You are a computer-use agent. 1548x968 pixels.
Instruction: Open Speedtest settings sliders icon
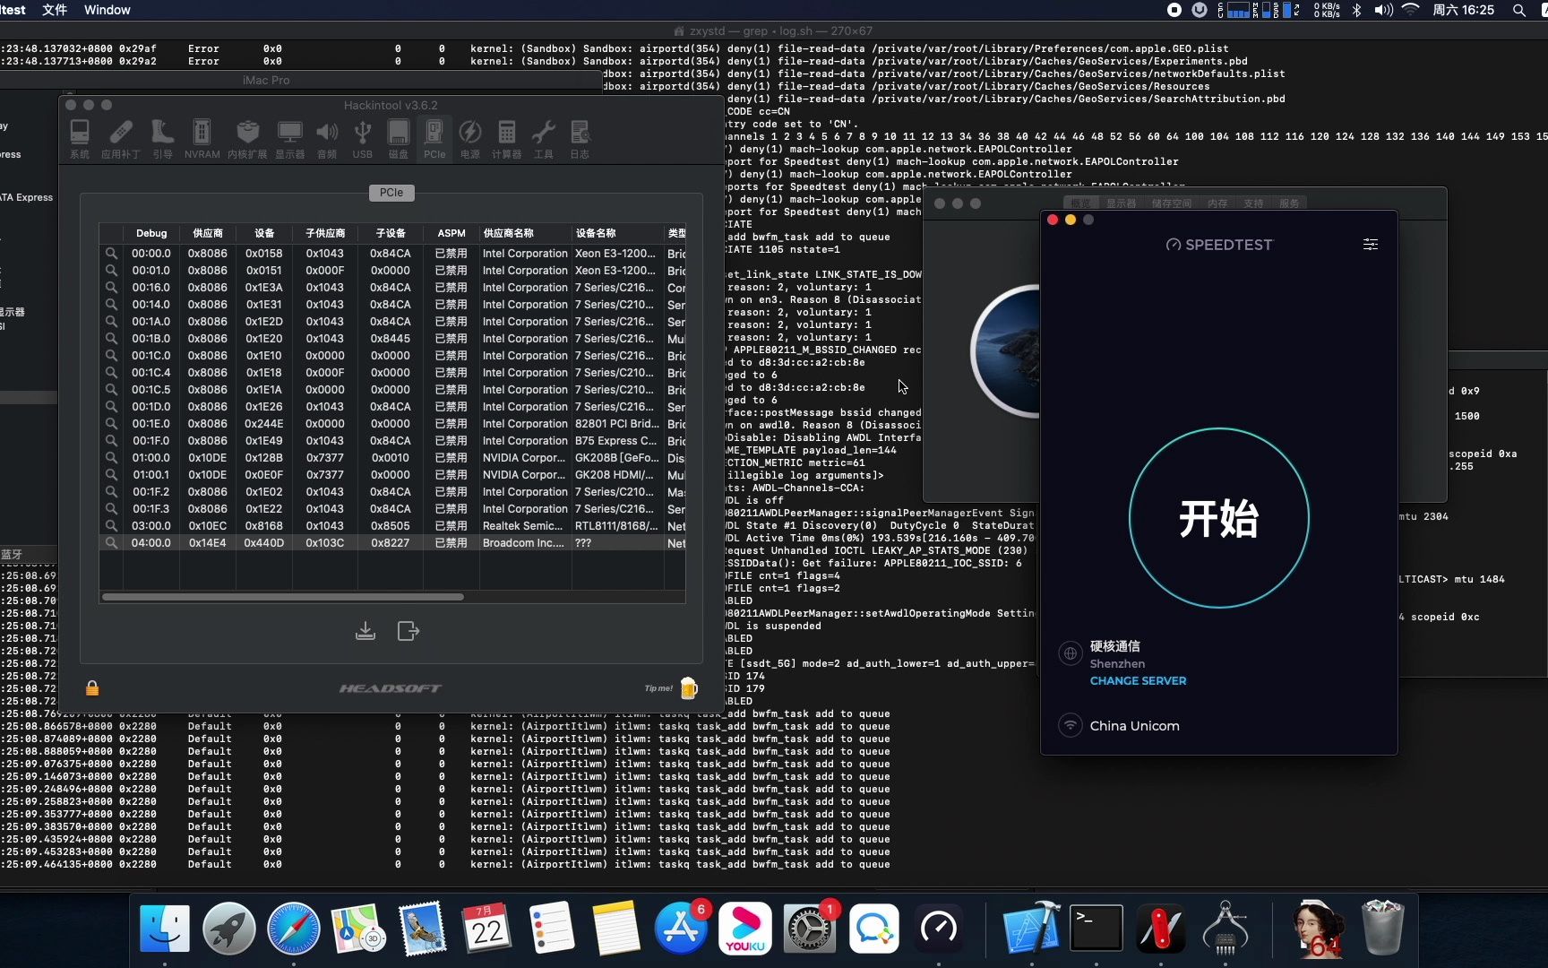[x=1370, y=245]
